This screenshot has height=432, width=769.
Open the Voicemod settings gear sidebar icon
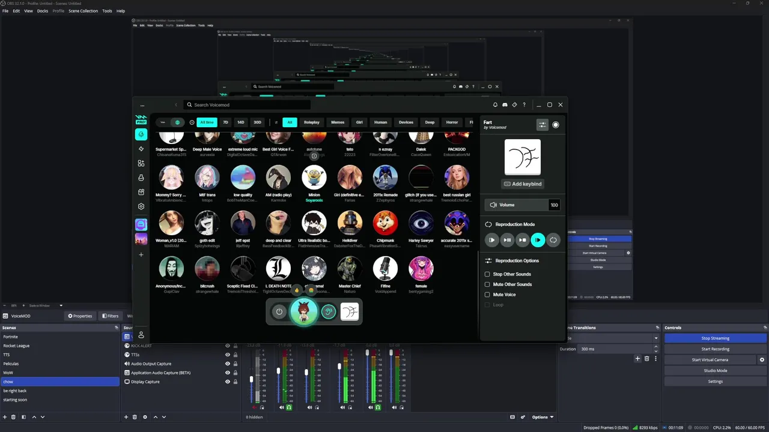pyautogui.click(x=141, y=206)
